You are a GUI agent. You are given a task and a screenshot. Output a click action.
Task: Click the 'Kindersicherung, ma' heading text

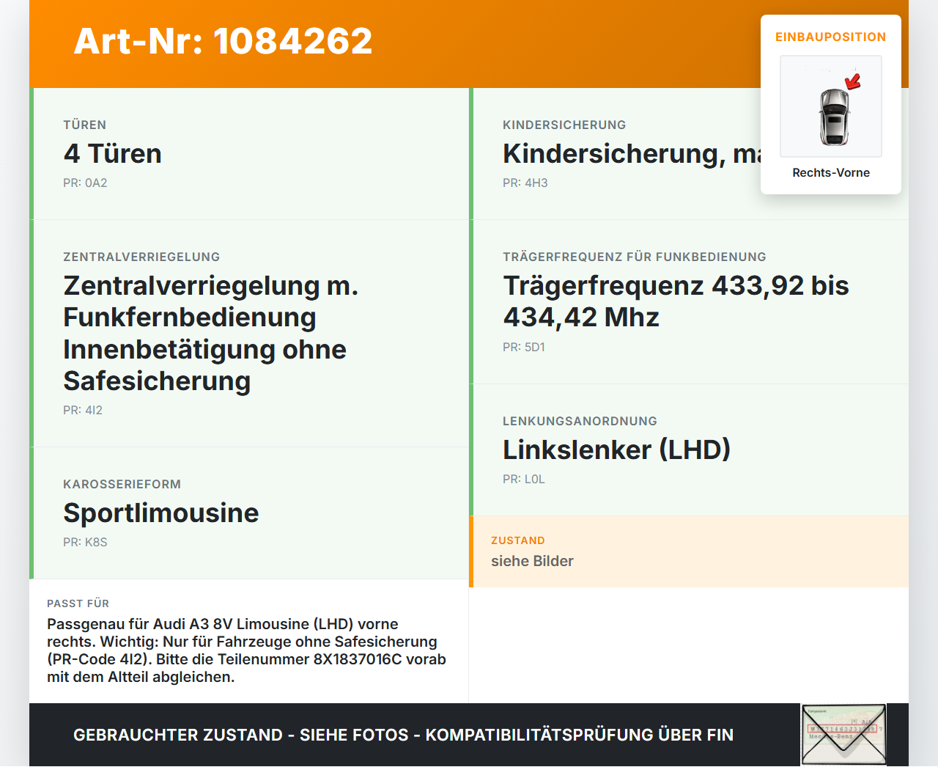click(632, 153)
